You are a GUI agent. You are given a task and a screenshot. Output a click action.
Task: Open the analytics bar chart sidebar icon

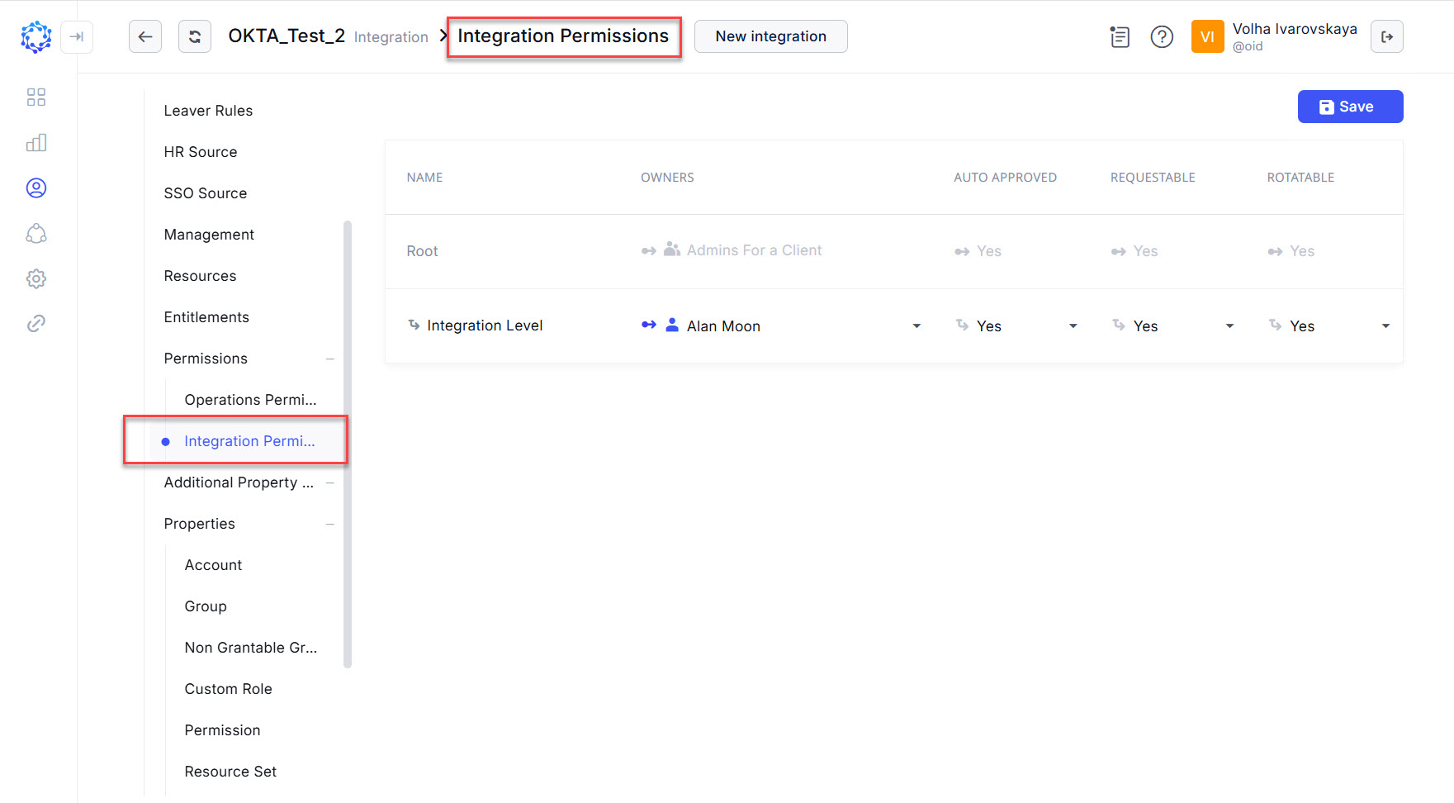click(x=36, y=142)
